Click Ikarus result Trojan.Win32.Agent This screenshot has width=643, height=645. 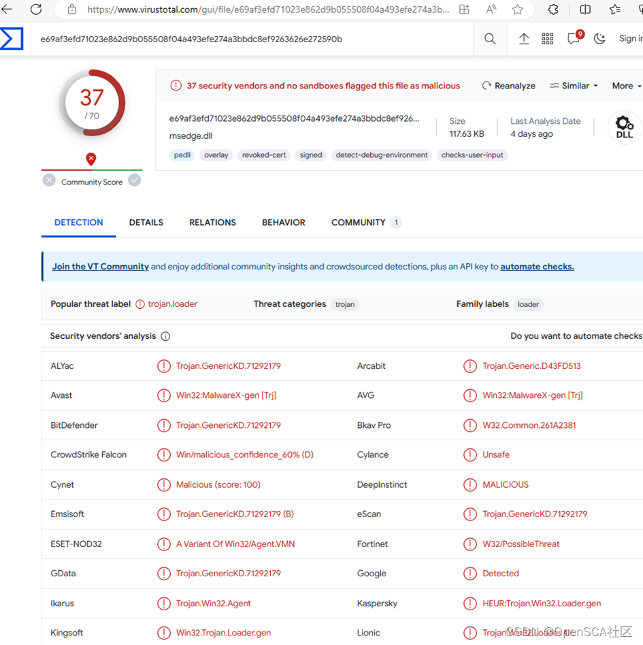click(x=214, y=603)
